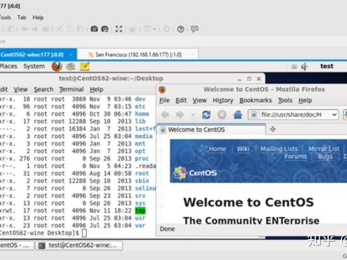347x260 pixels.
Task: Click the Firefox logo in browser title bar
Action: [x=162, y=90]
